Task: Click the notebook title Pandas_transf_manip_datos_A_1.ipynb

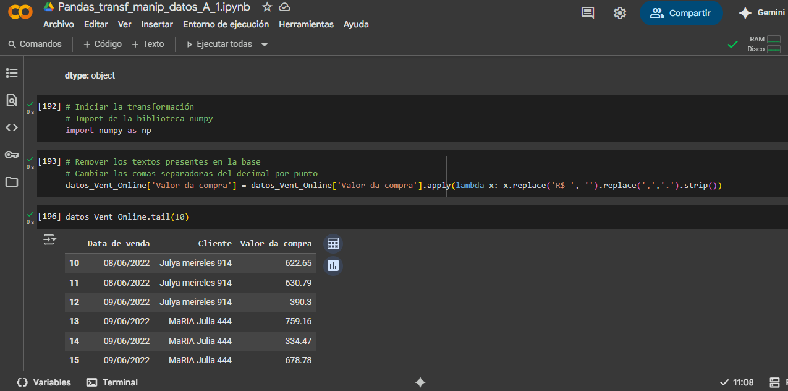Action: coord(154,7)
